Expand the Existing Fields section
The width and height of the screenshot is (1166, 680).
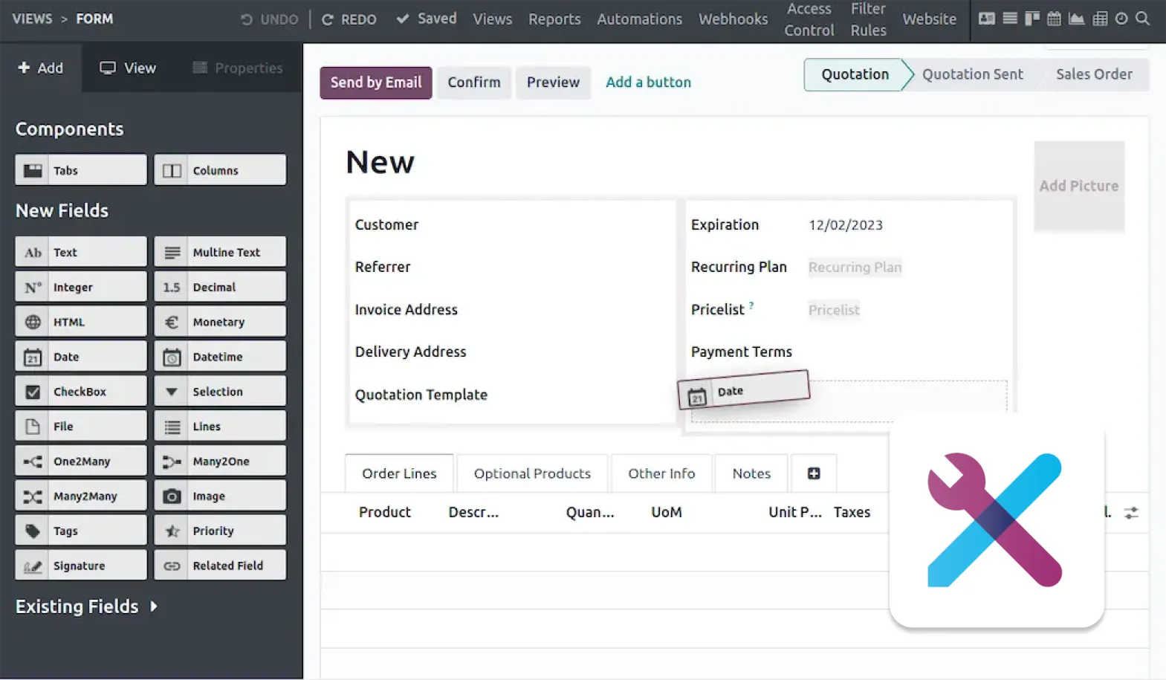86,606
